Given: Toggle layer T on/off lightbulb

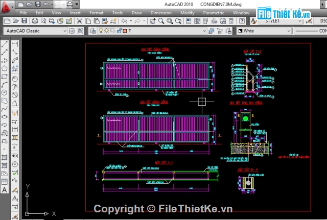Looking at the screenshot, I should (x=101, y=31).
